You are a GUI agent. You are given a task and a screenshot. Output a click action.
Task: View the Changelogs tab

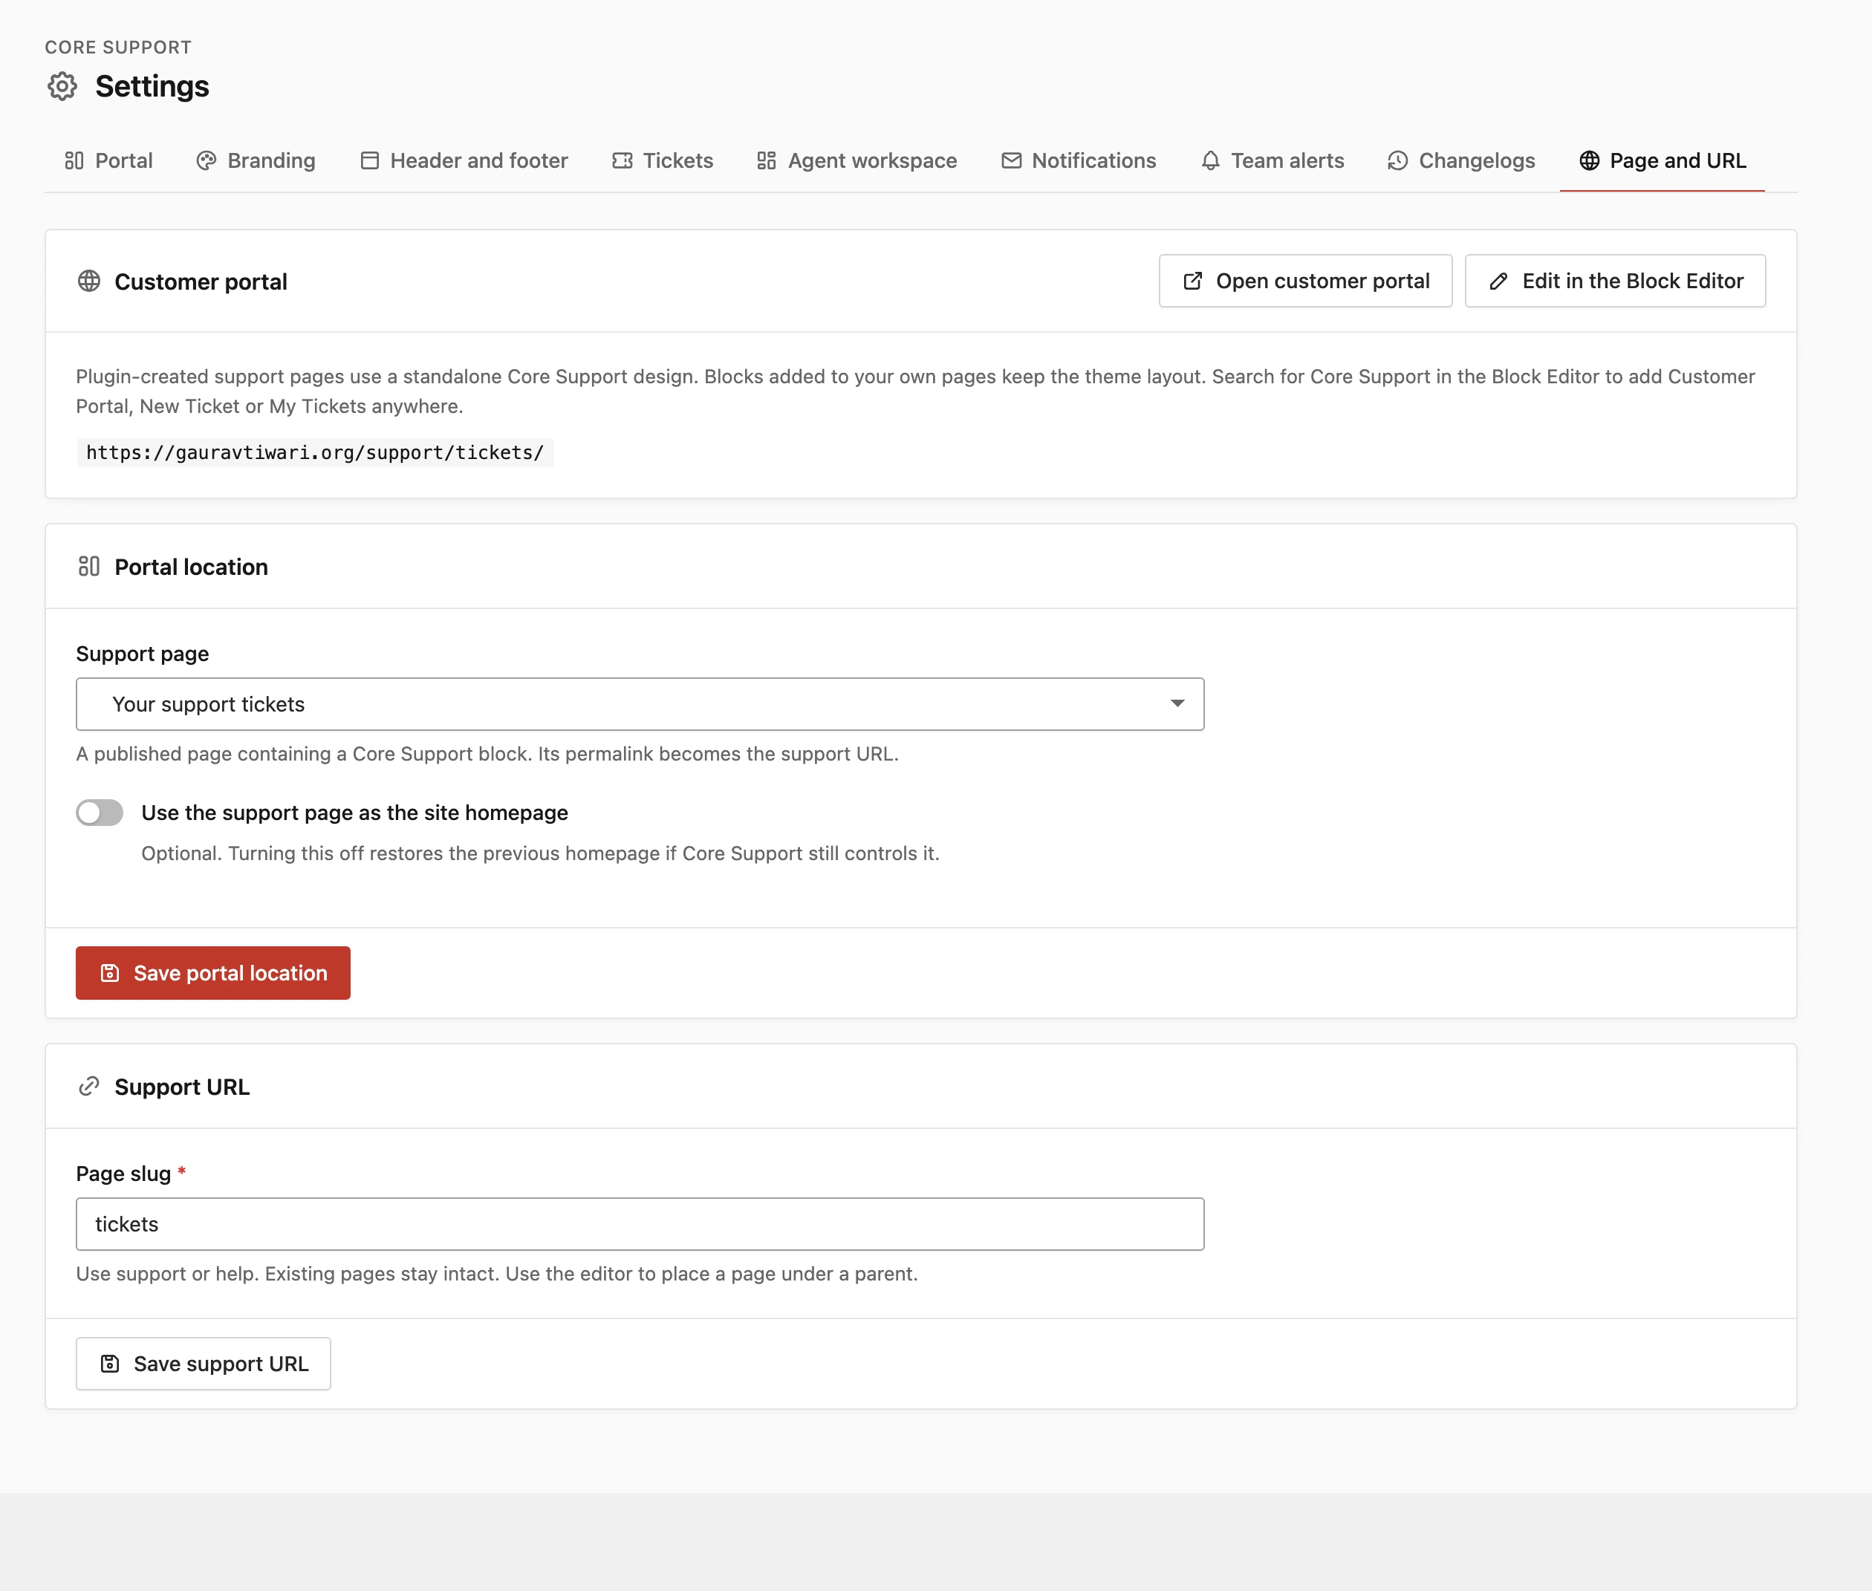click(1461, 160)
